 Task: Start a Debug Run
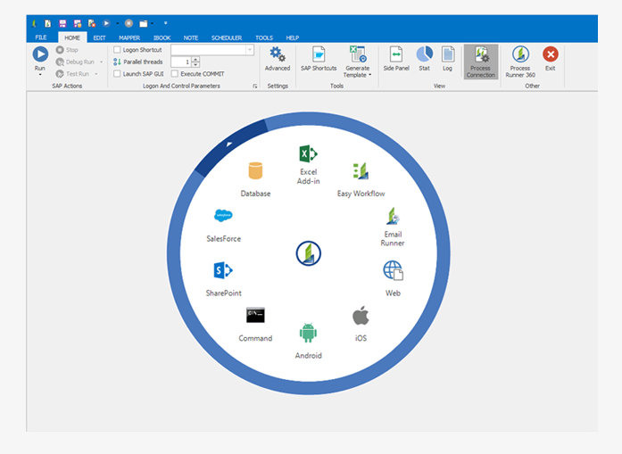pyautogui.click(x=75, y=62)
